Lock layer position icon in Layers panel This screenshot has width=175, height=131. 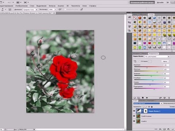(x=149, y=107)
